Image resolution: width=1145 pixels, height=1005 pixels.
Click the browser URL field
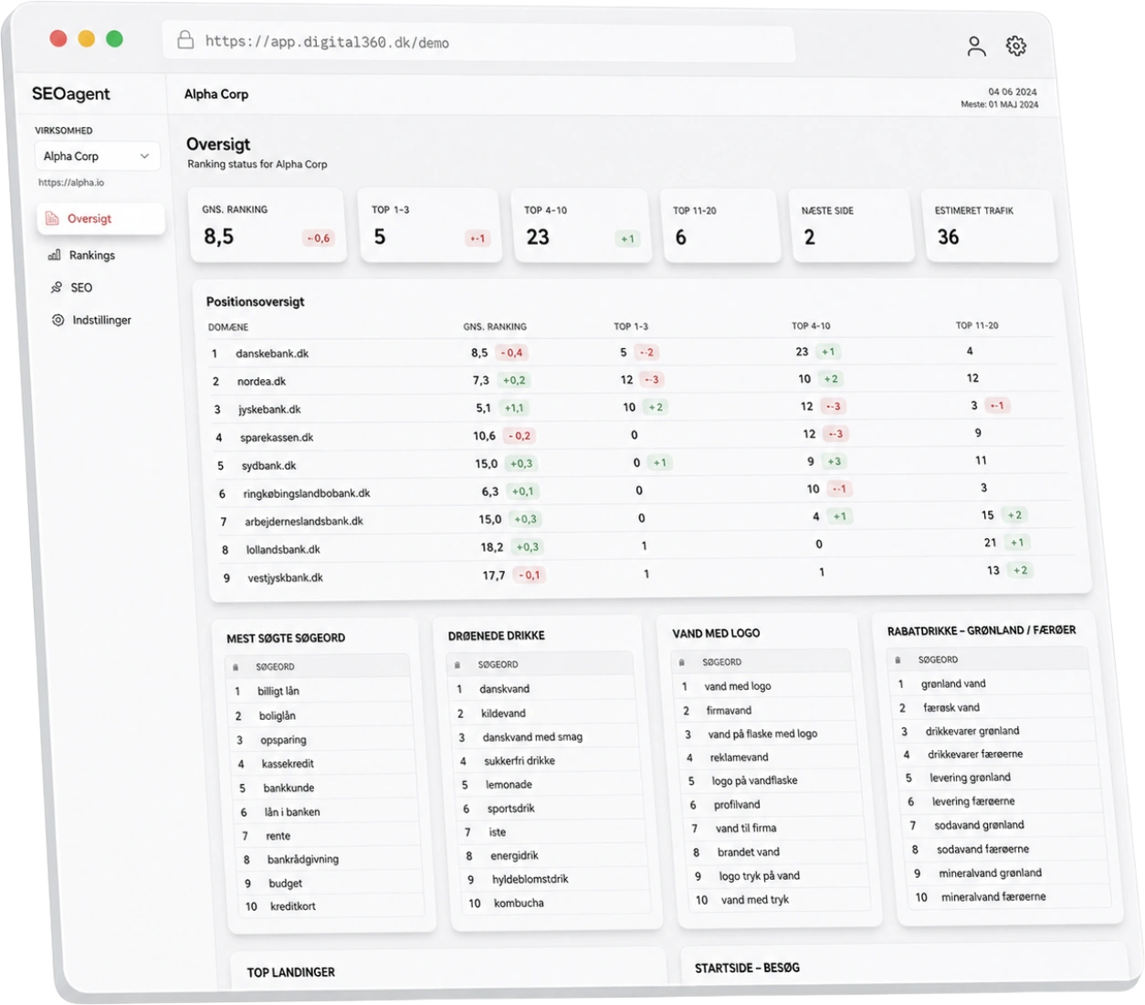tap(478, 42)
